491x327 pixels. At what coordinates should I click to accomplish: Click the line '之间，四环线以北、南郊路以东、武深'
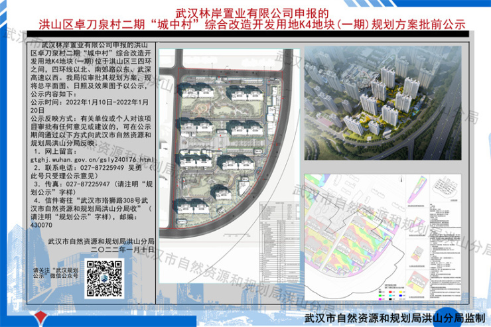tap(91, 70)
